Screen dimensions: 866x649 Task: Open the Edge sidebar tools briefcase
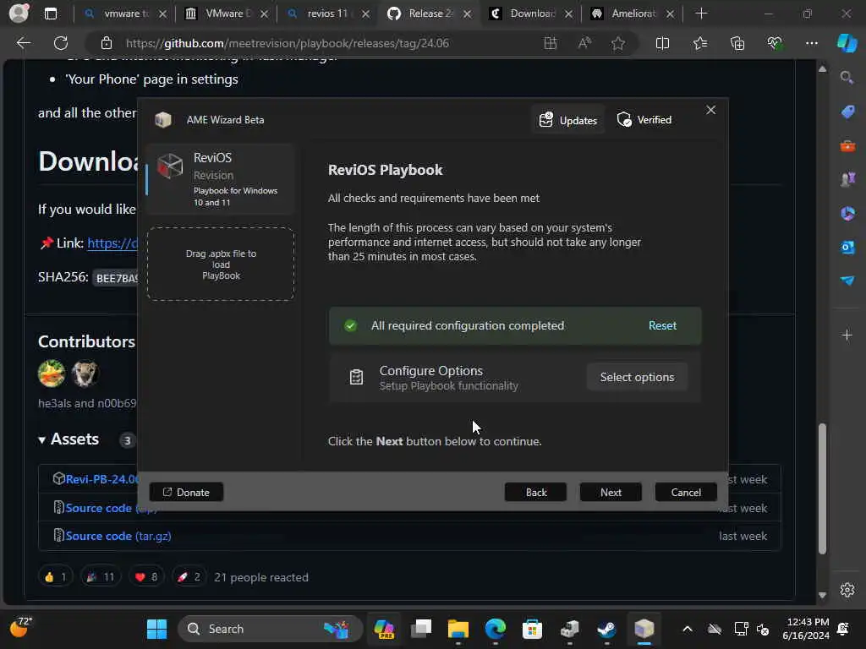847,145
